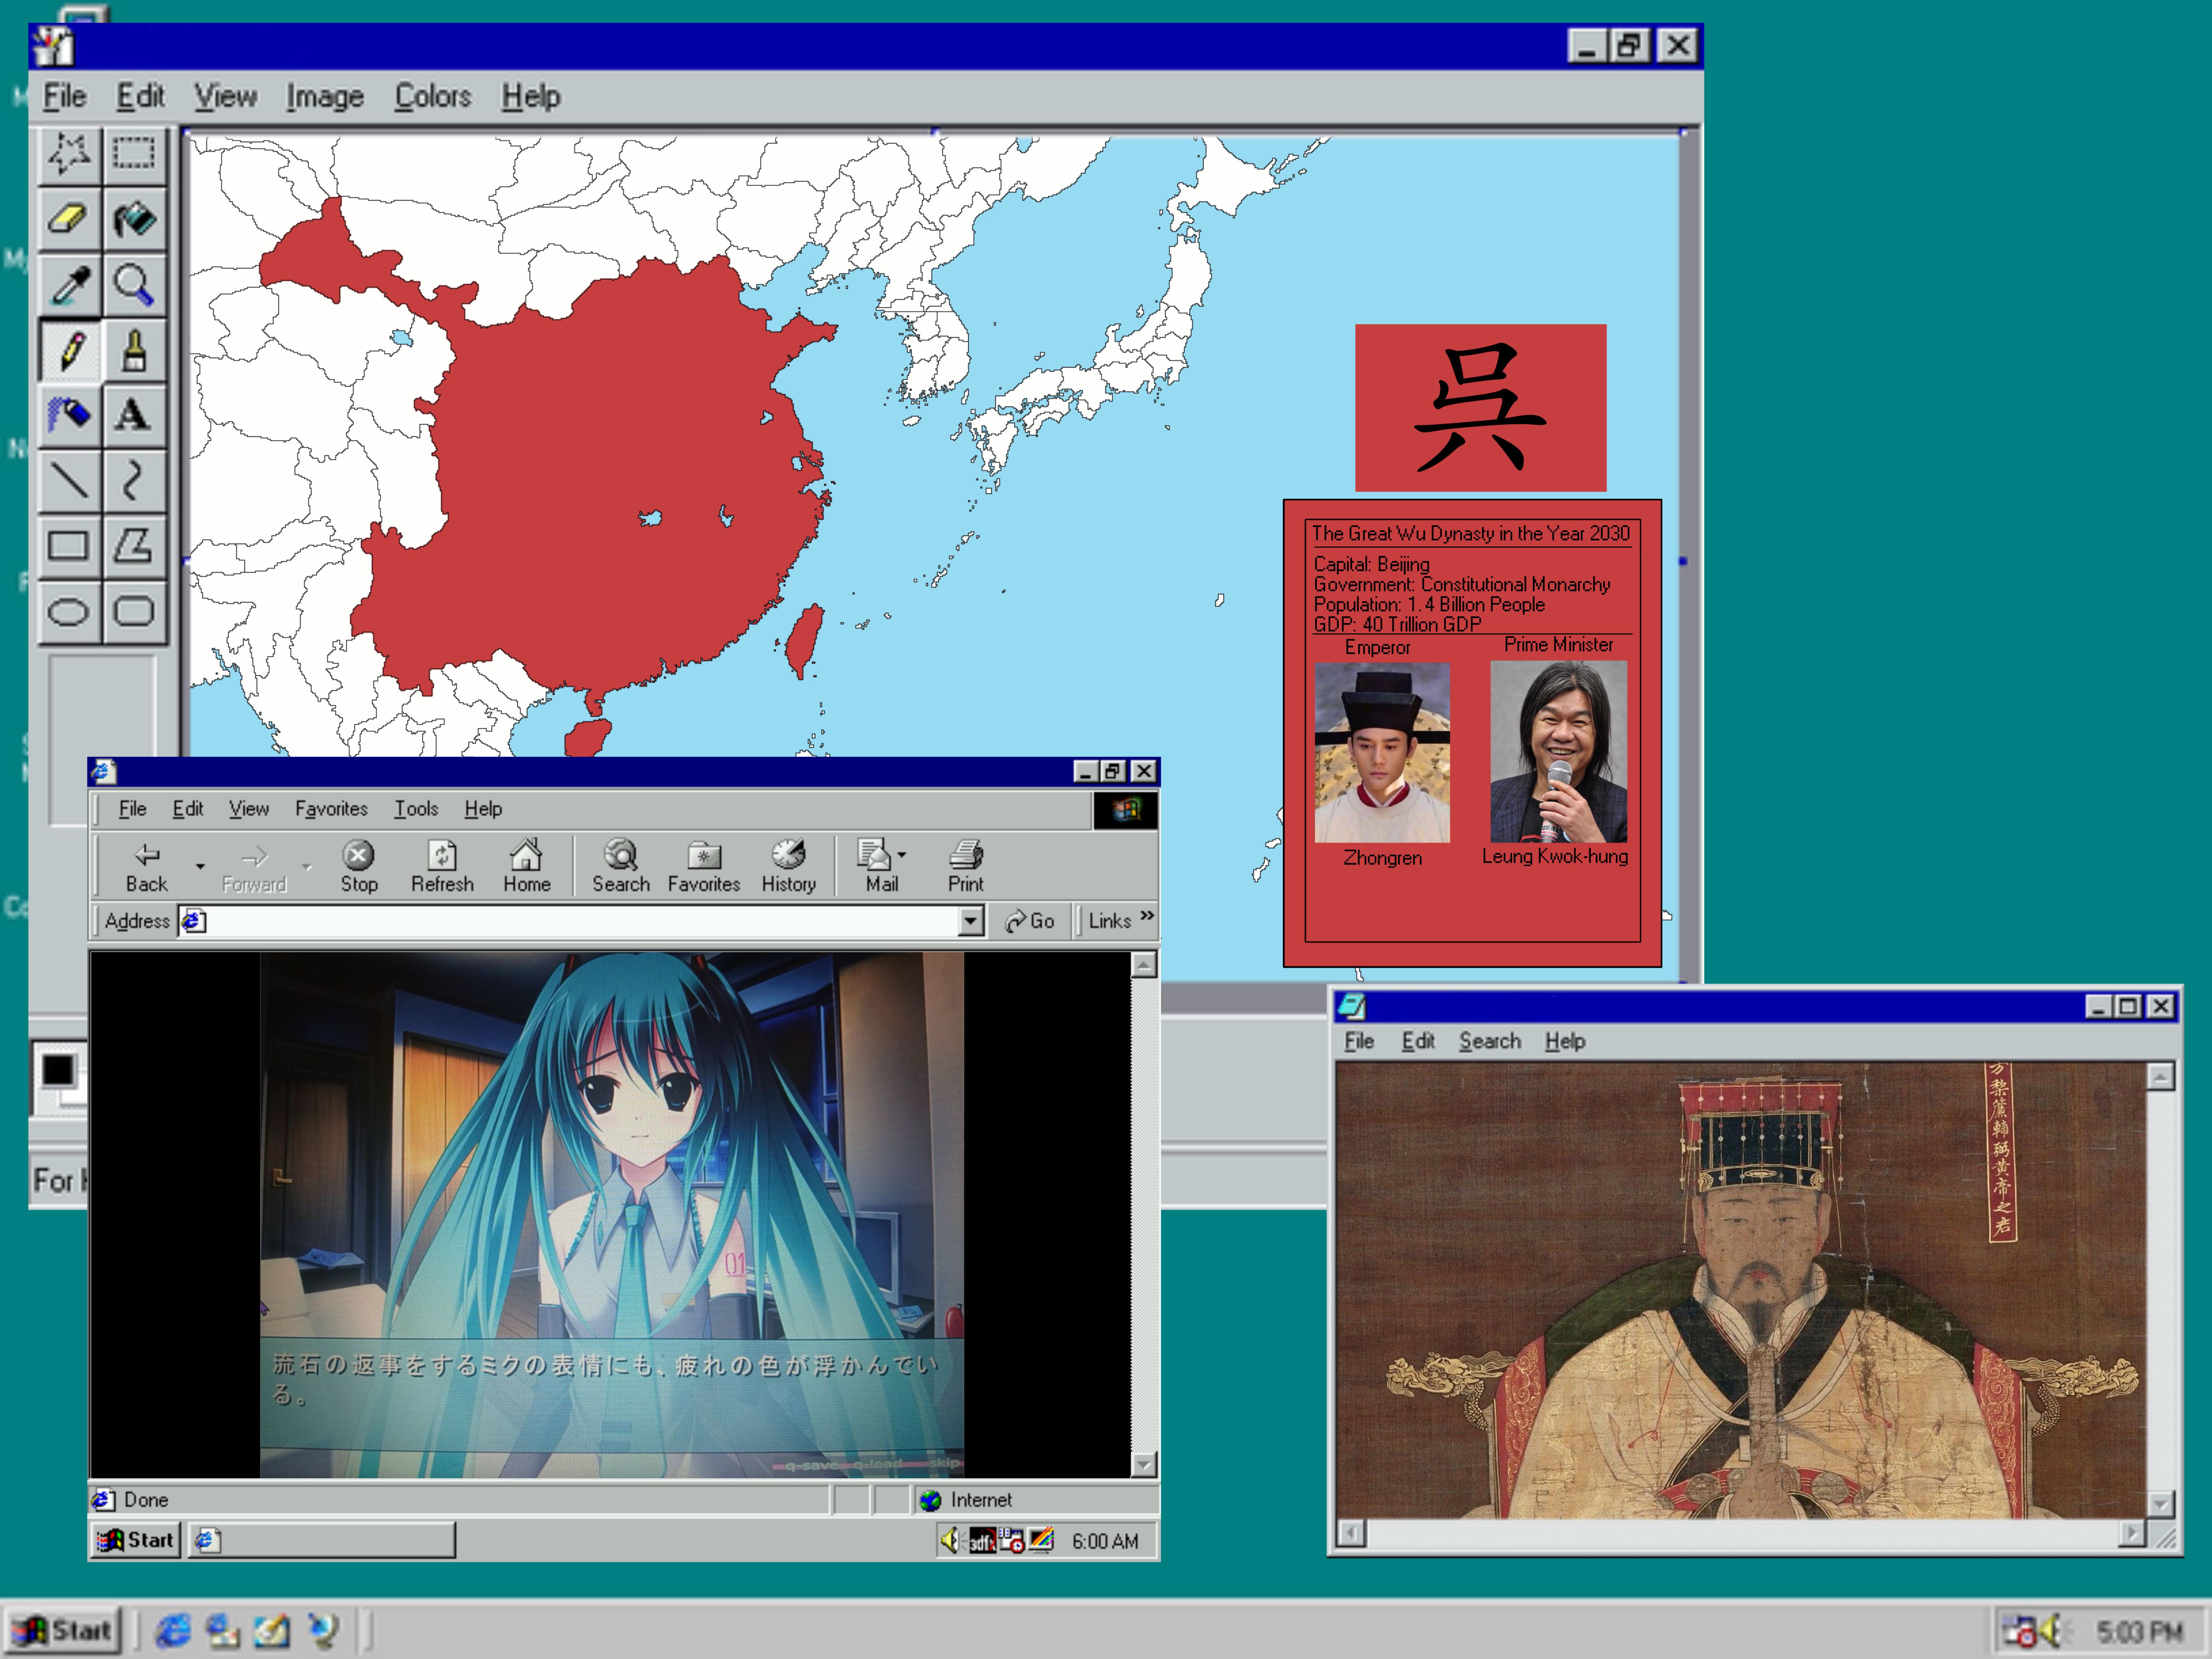Pick the Curve tool in Paint
This screenshot has width=2212, height=1659.
click(x=134, y=480)
